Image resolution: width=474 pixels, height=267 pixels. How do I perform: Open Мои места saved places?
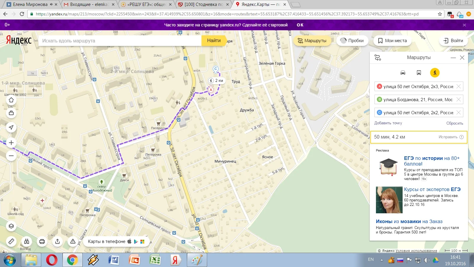click(393, 41)
